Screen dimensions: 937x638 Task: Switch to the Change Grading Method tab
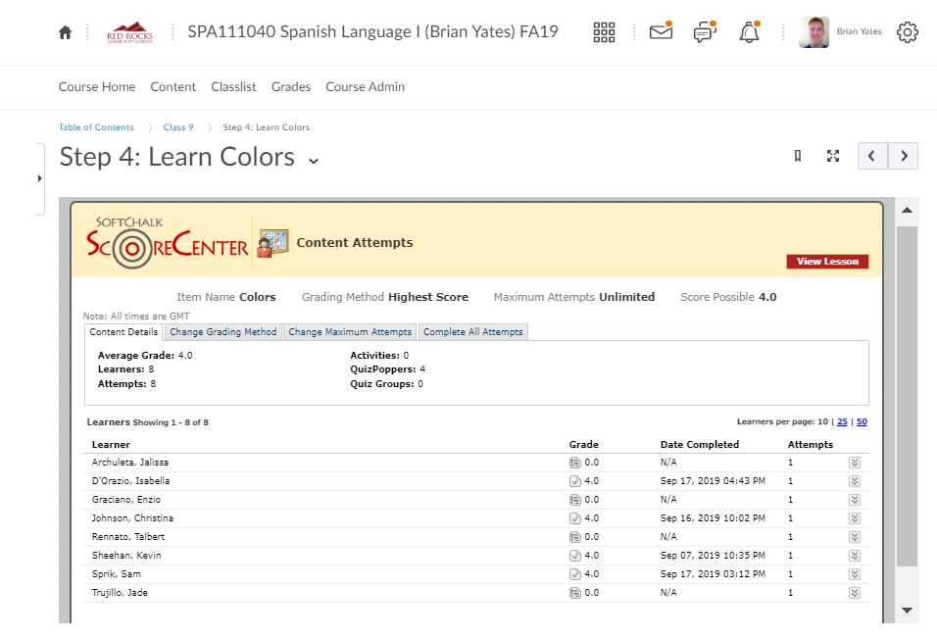pyautogui.click(x=223, y=332)
